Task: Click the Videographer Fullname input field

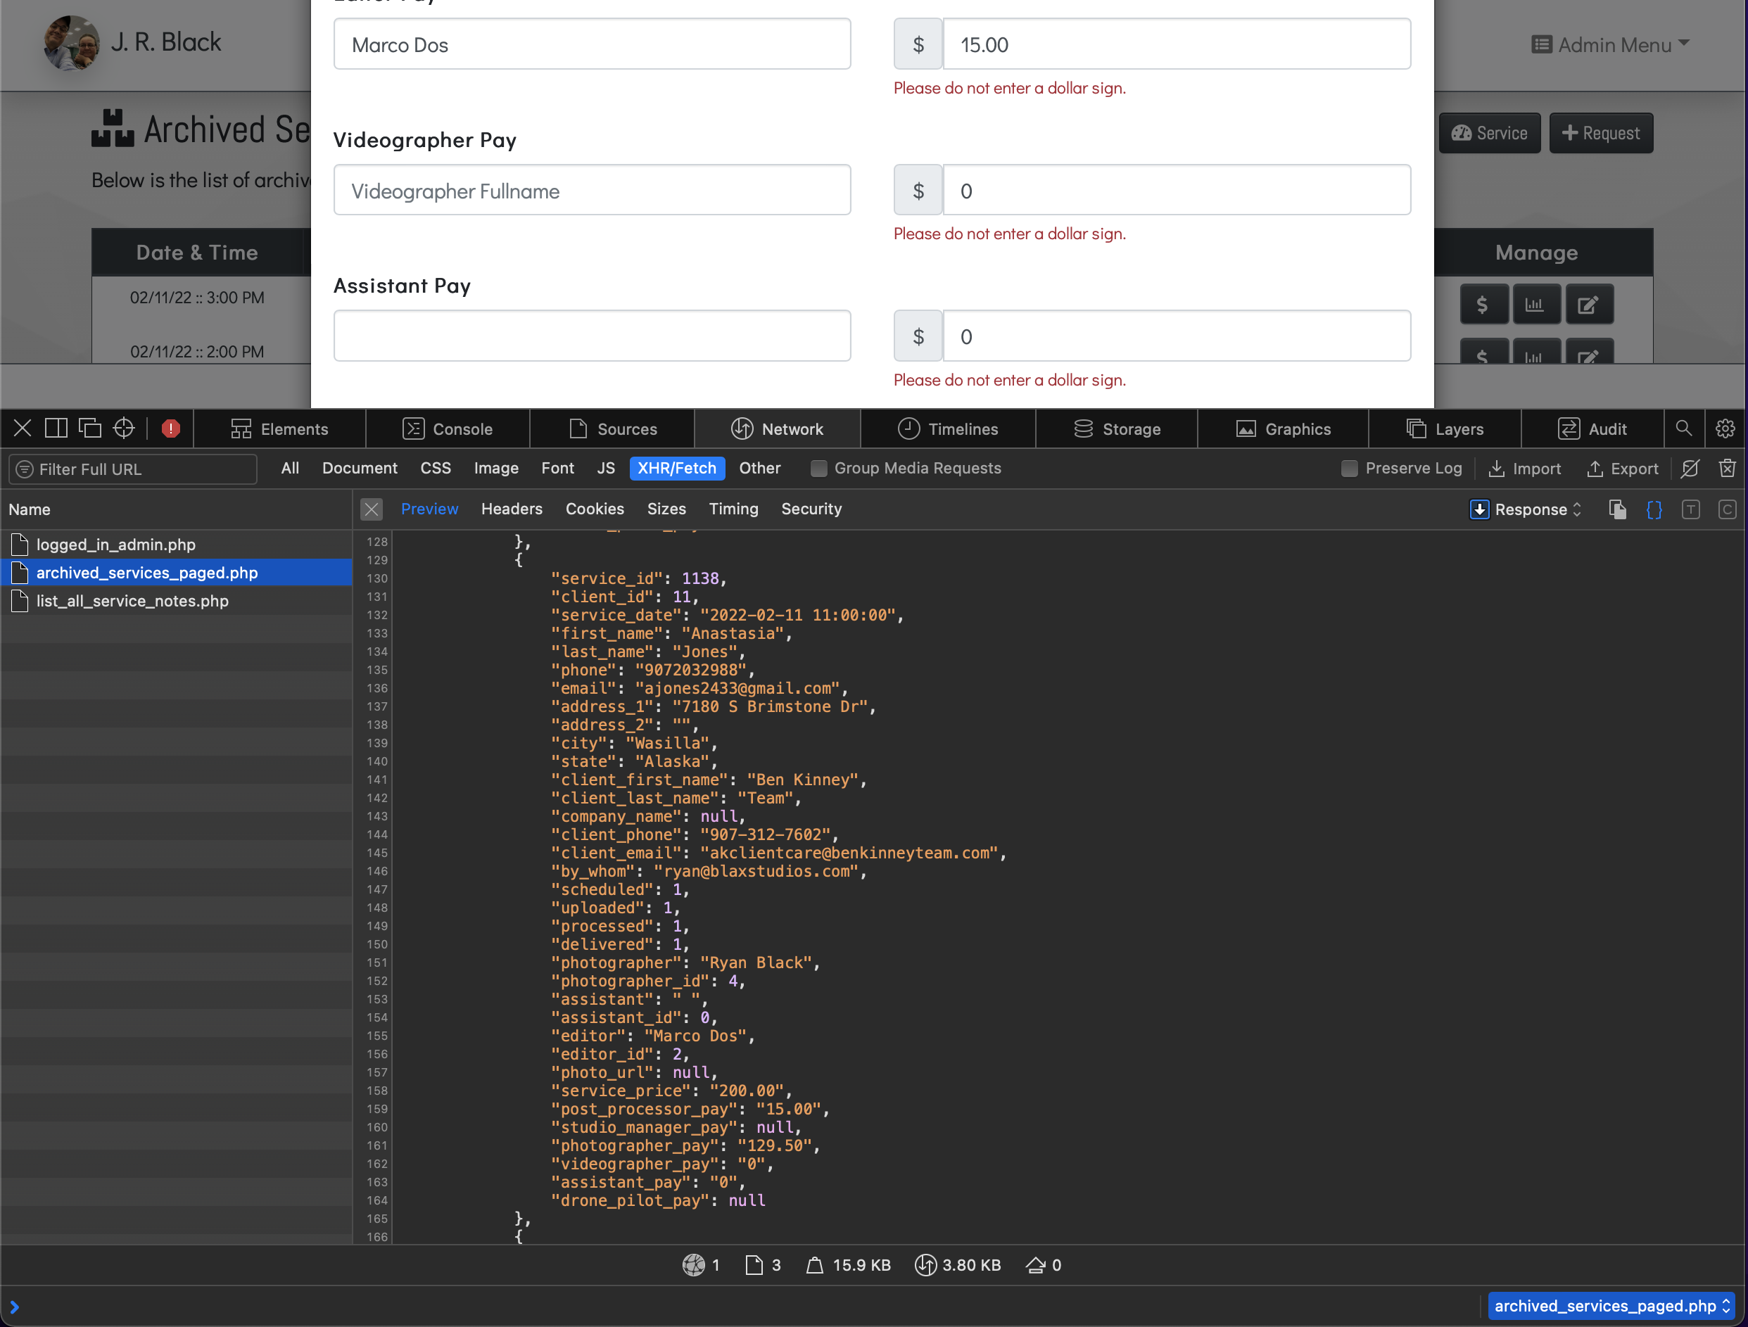Action: [x=592, y=191]
